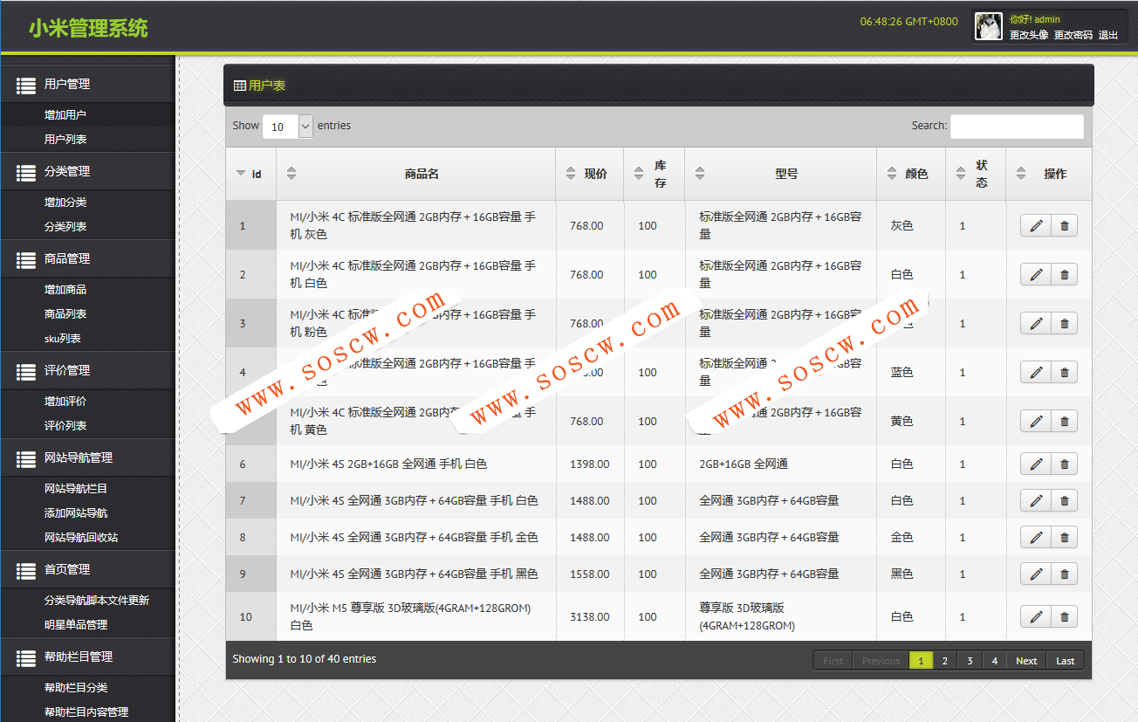This screenshot has width=1138, height=722.
Task: Open 商品列表 from the sidebar
Action: pyautogui.click(x=65, y=314)
